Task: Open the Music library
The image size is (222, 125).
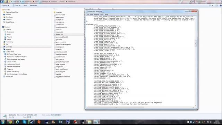Action: pos(9,34)
